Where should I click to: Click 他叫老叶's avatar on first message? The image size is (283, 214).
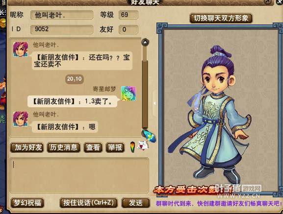click(21, 49)
